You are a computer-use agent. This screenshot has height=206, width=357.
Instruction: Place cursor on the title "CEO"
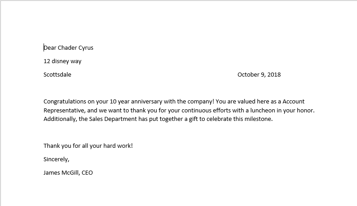tap(87, 172)
